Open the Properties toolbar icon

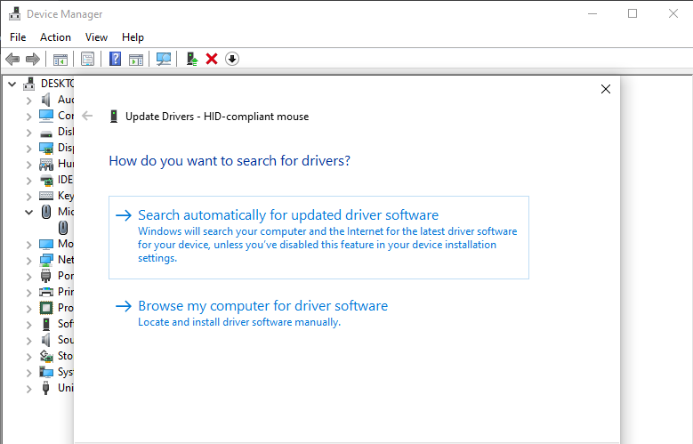coord(87,59)
